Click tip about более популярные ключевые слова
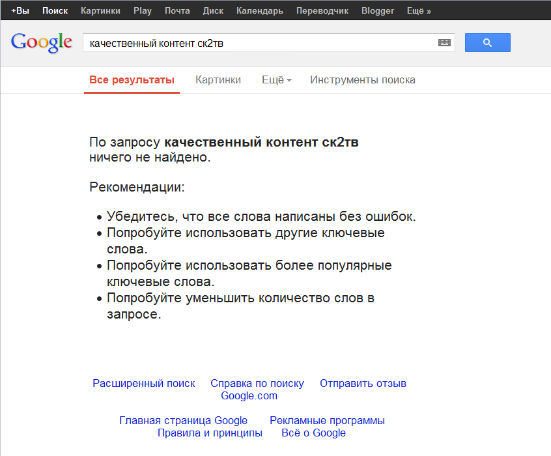The height and width of the screenshot is (456, 551). 249,274
